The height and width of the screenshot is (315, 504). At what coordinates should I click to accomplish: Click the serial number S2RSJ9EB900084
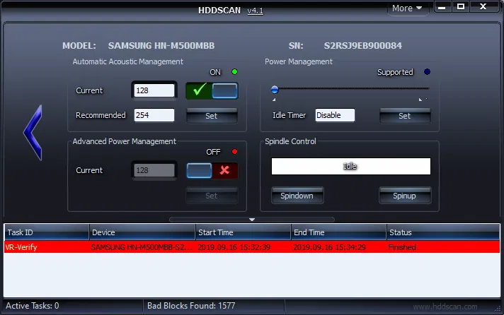tap(363, 46)
